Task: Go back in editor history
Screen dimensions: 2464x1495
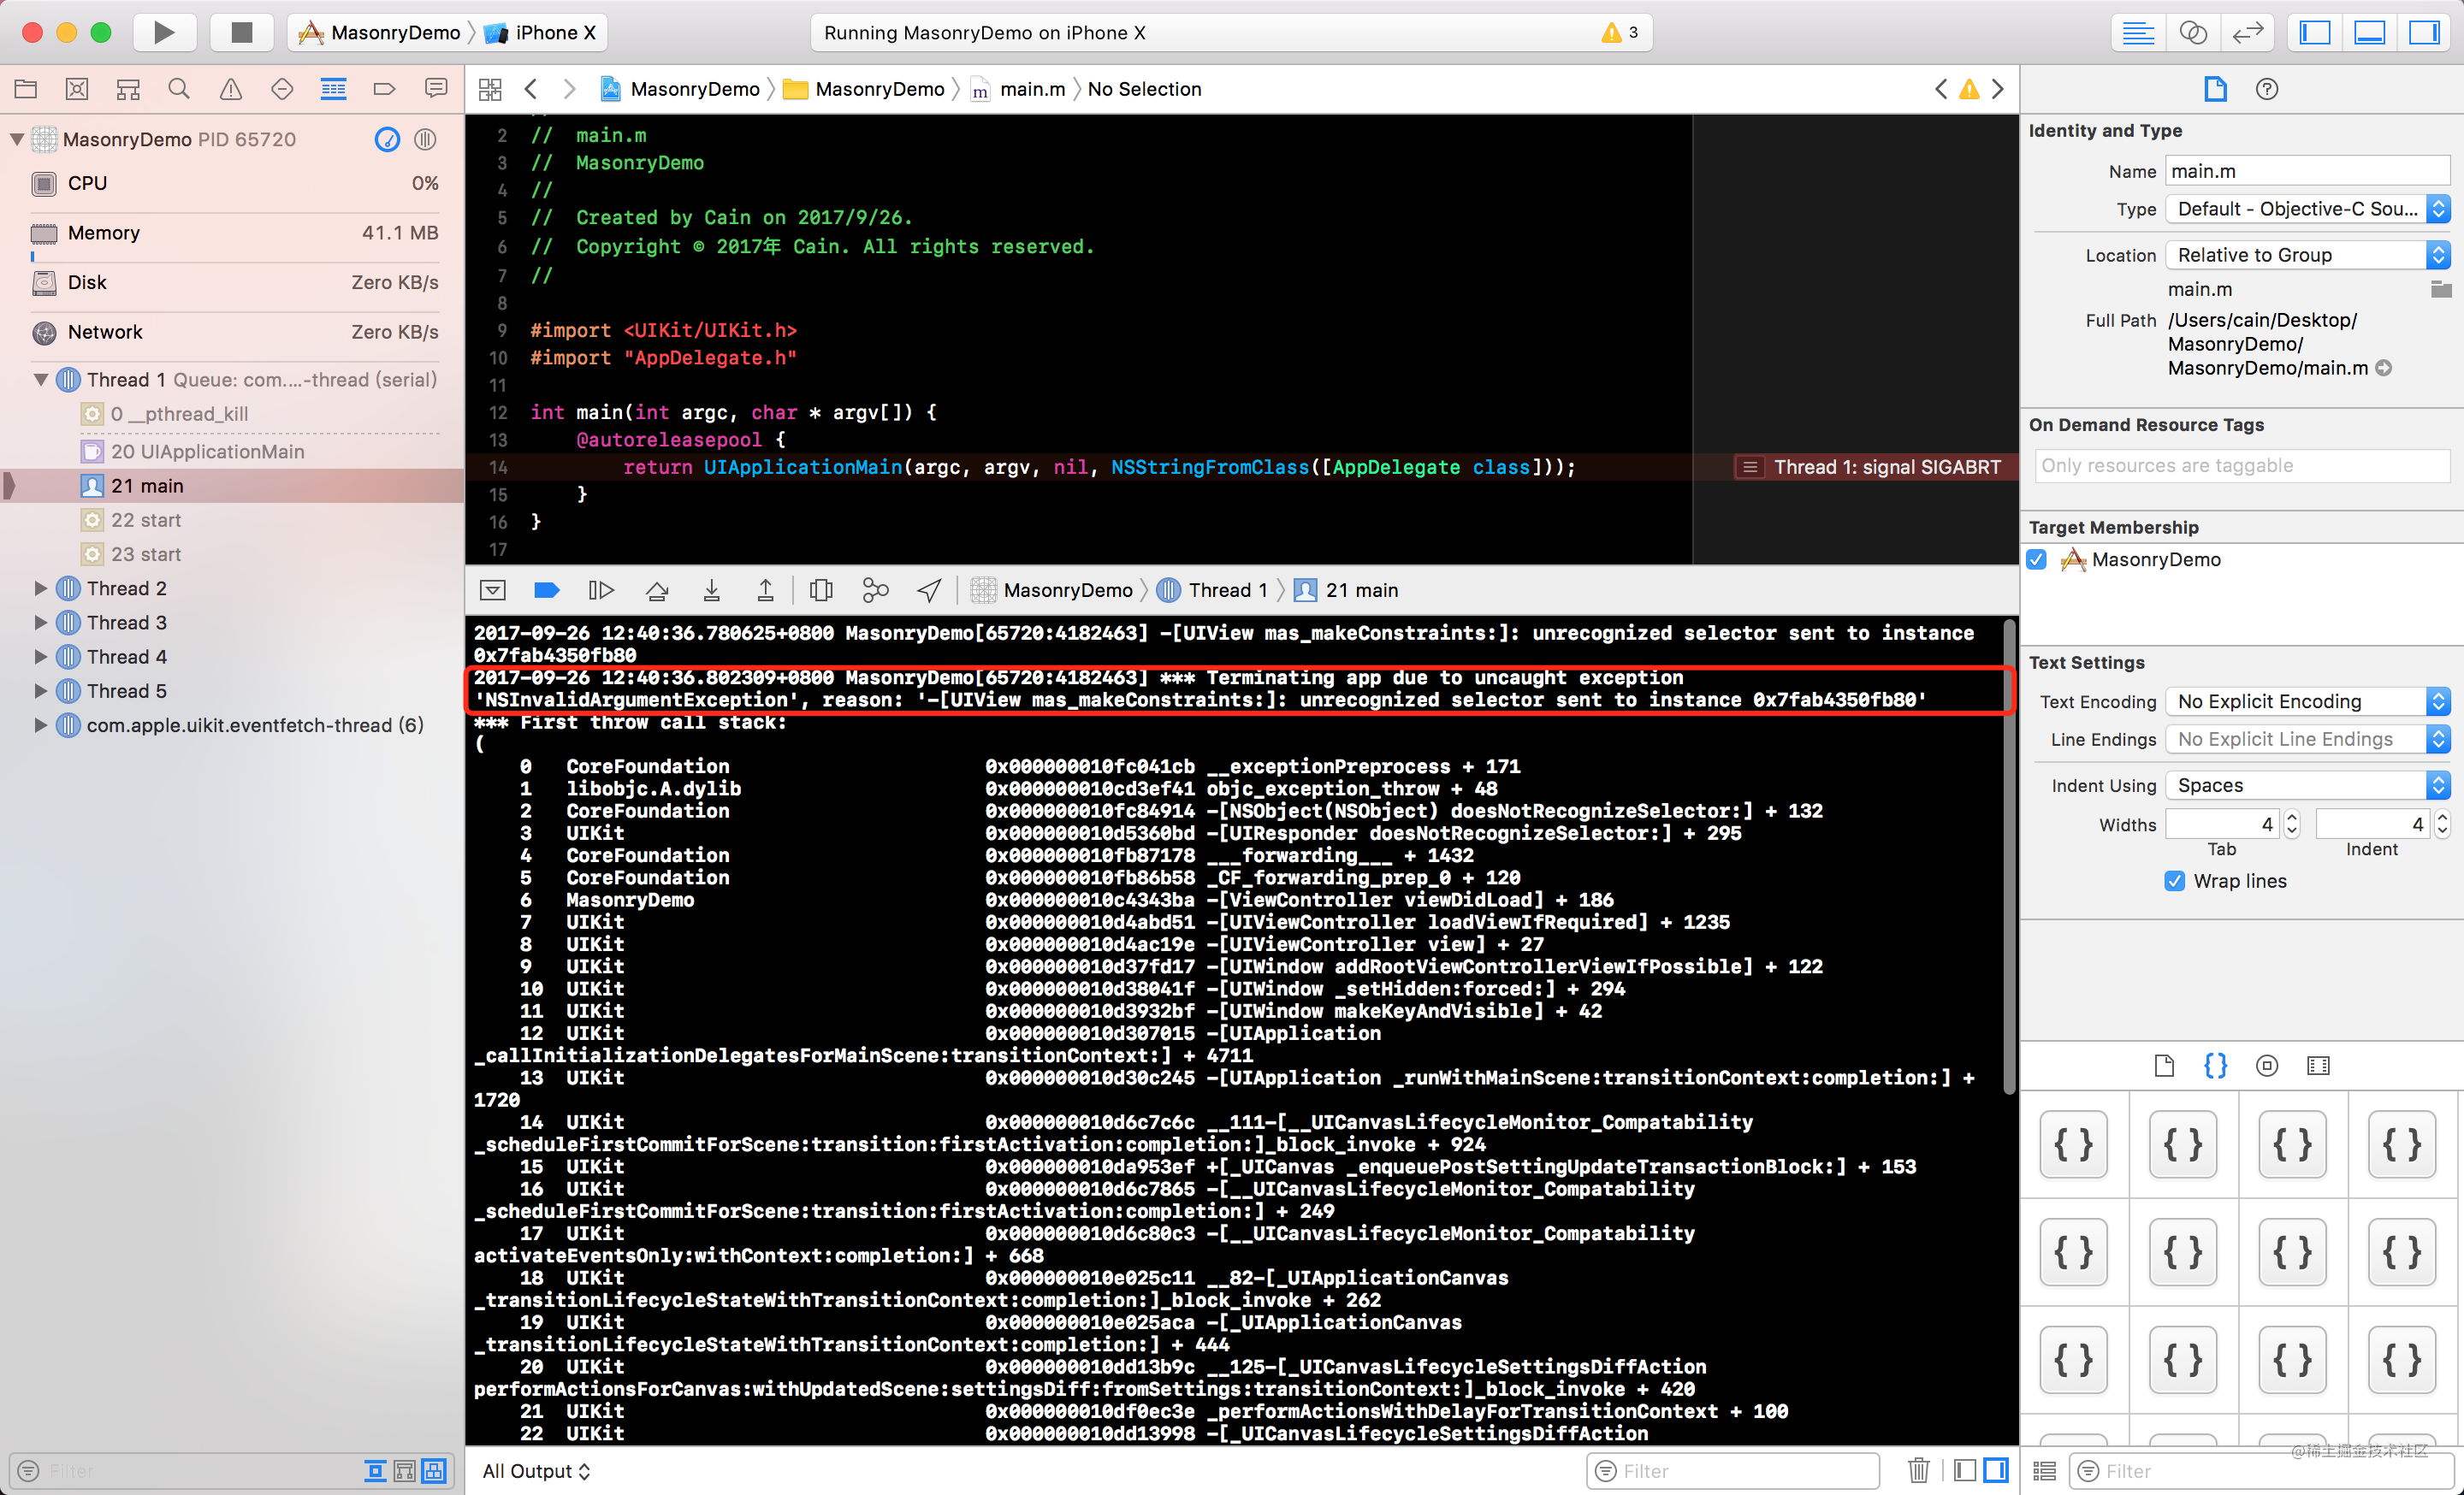Action: point(531,89)
